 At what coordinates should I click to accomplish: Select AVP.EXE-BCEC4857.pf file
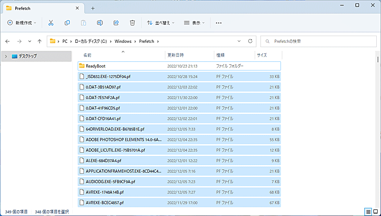180,203
